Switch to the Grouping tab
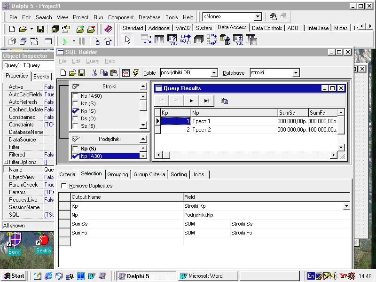The width and height of the screenshot is (376, 282). click(117, 174)
